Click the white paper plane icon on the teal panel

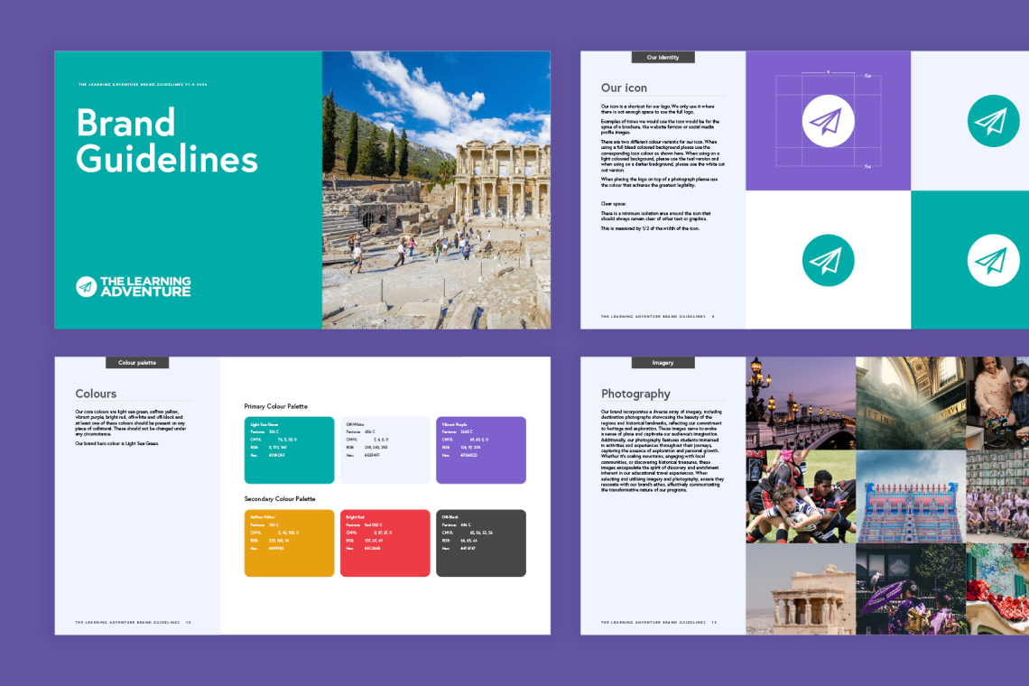pos(993,260)
